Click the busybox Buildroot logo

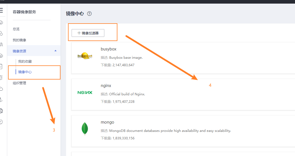[85, 56]
